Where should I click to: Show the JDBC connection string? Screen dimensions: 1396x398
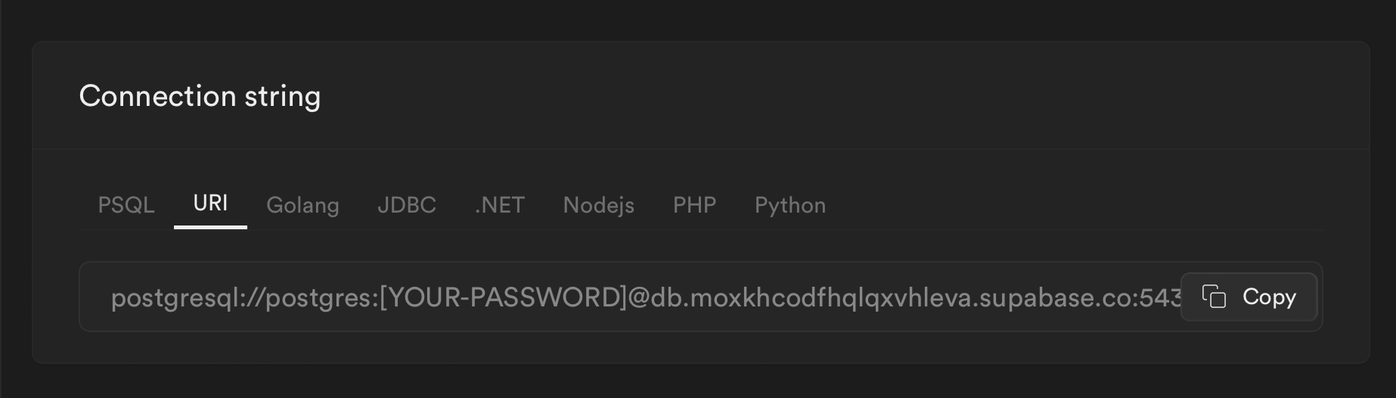407,205
